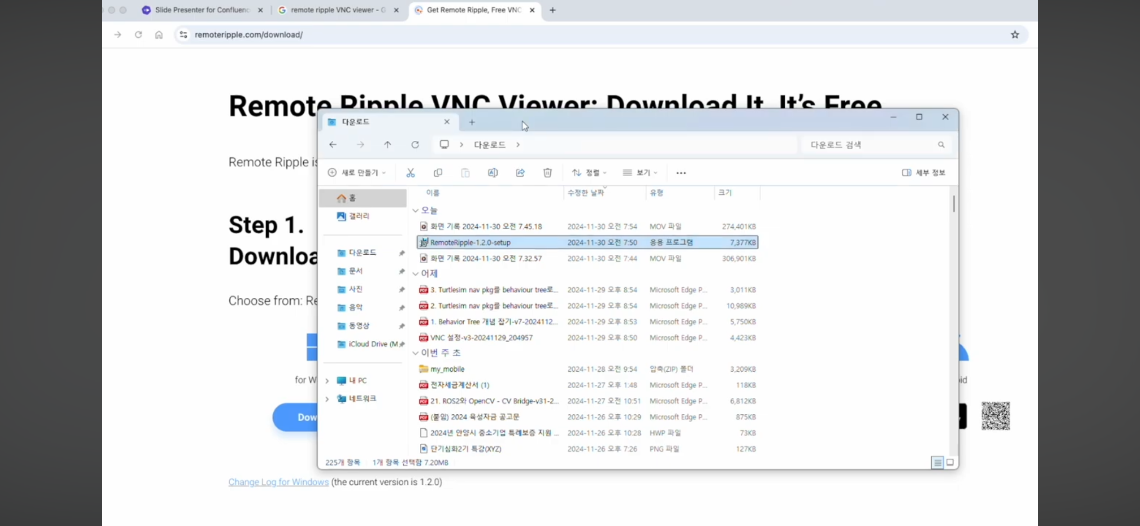The height and width of the screenshot is (526, 1140).
Task: Go back in File Explorer
Action: click(x=333, y=145)
